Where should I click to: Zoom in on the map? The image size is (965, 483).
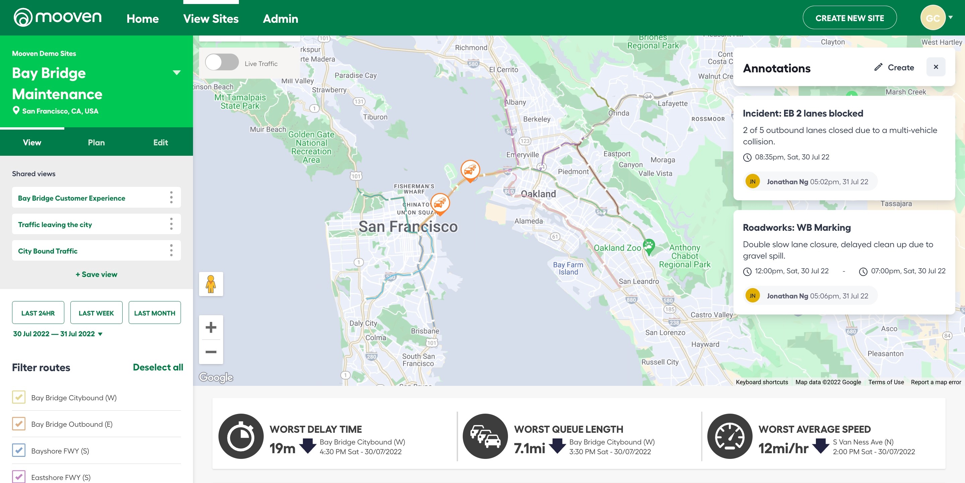point(211,327)
